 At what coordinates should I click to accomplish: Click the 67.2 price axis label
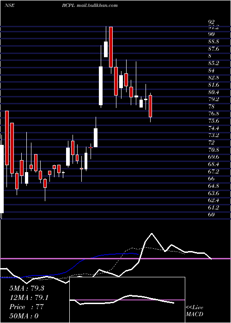pyautogui.click(x=213, y=171)
